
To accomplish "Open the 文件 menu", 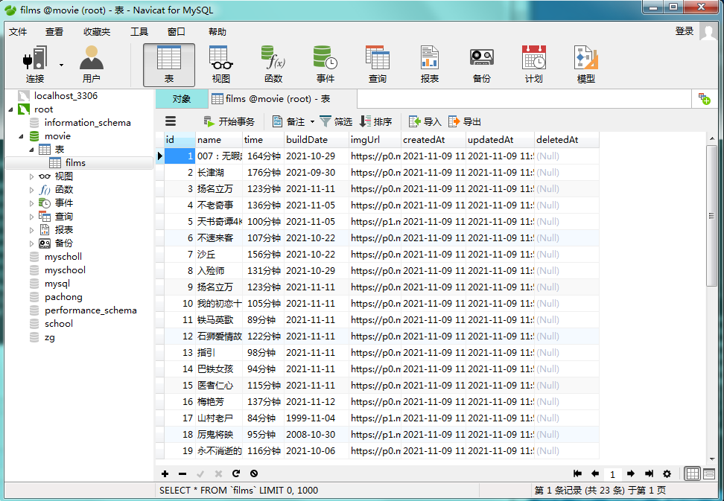I will tap(18, 32).
